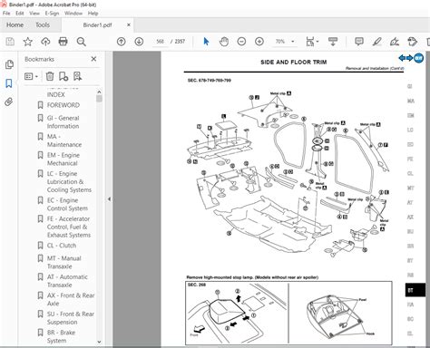Click the page number input field
Viewport: 430px width, 348px height.
click(160, 42)
